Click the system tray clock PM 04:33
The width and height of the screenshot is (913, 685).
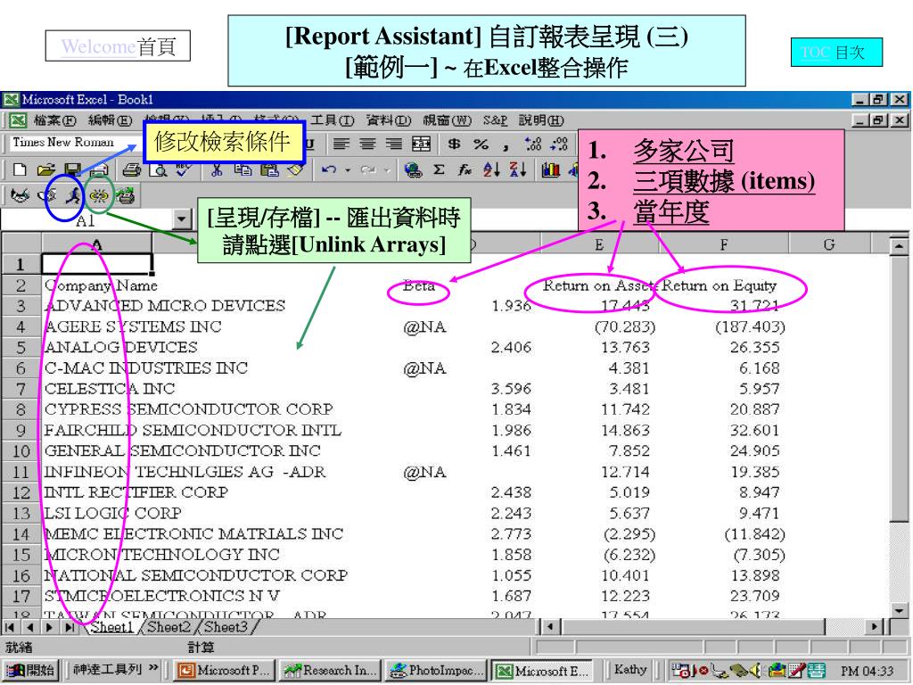pyautogui.click(x=867, y=671)
